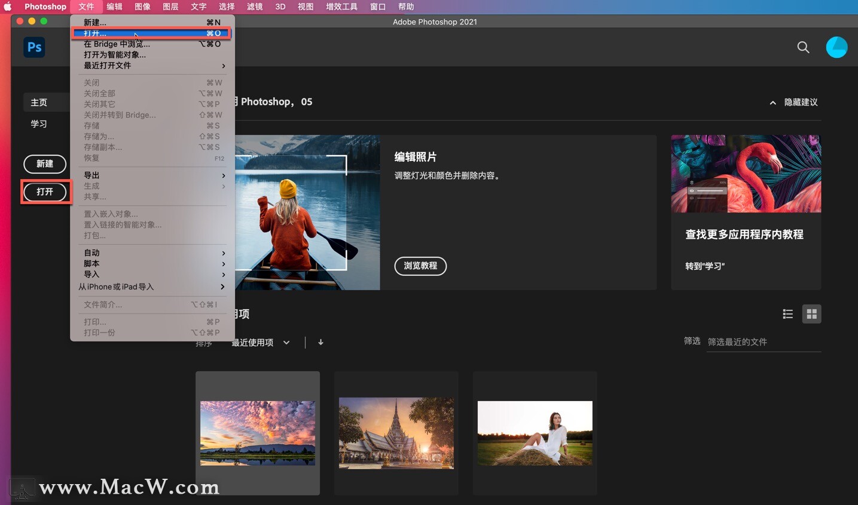
Task: Choose 打开... in the File menu
Action: (152, 33)
